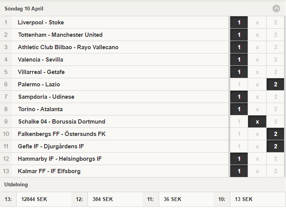The width and height of the screenshot is (286, 208).
Task: Pick x for Liverpool - Stoke match
Action: (x=257, y=22)
